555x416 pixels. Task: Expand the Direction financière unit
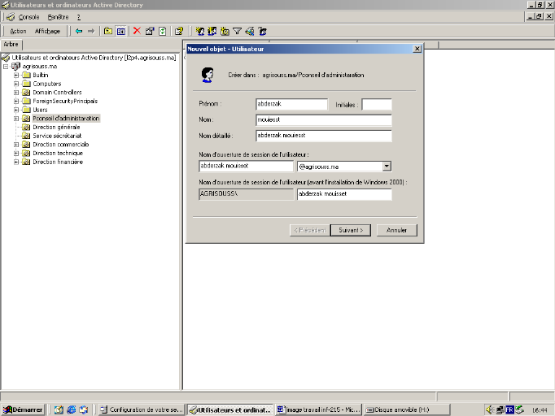16,162
